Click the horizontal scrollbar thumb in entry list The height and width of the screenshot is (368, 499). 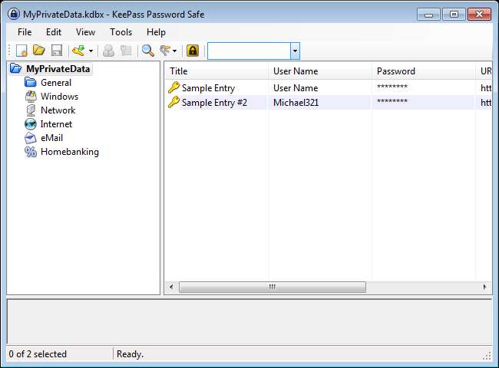coord(273,287)
